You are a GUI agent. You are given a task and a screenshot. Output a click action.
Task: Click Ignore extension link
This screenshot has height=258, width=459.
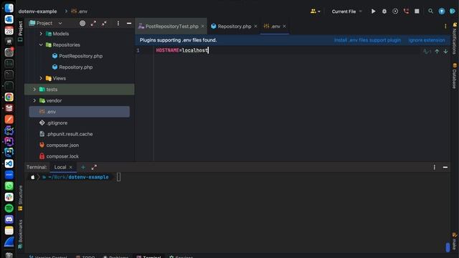(427, 40)
